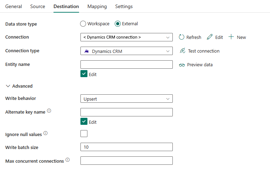Click the Data store type label
Image resolution: width=270 pixels, height=176 pixels.
point(21,24)
